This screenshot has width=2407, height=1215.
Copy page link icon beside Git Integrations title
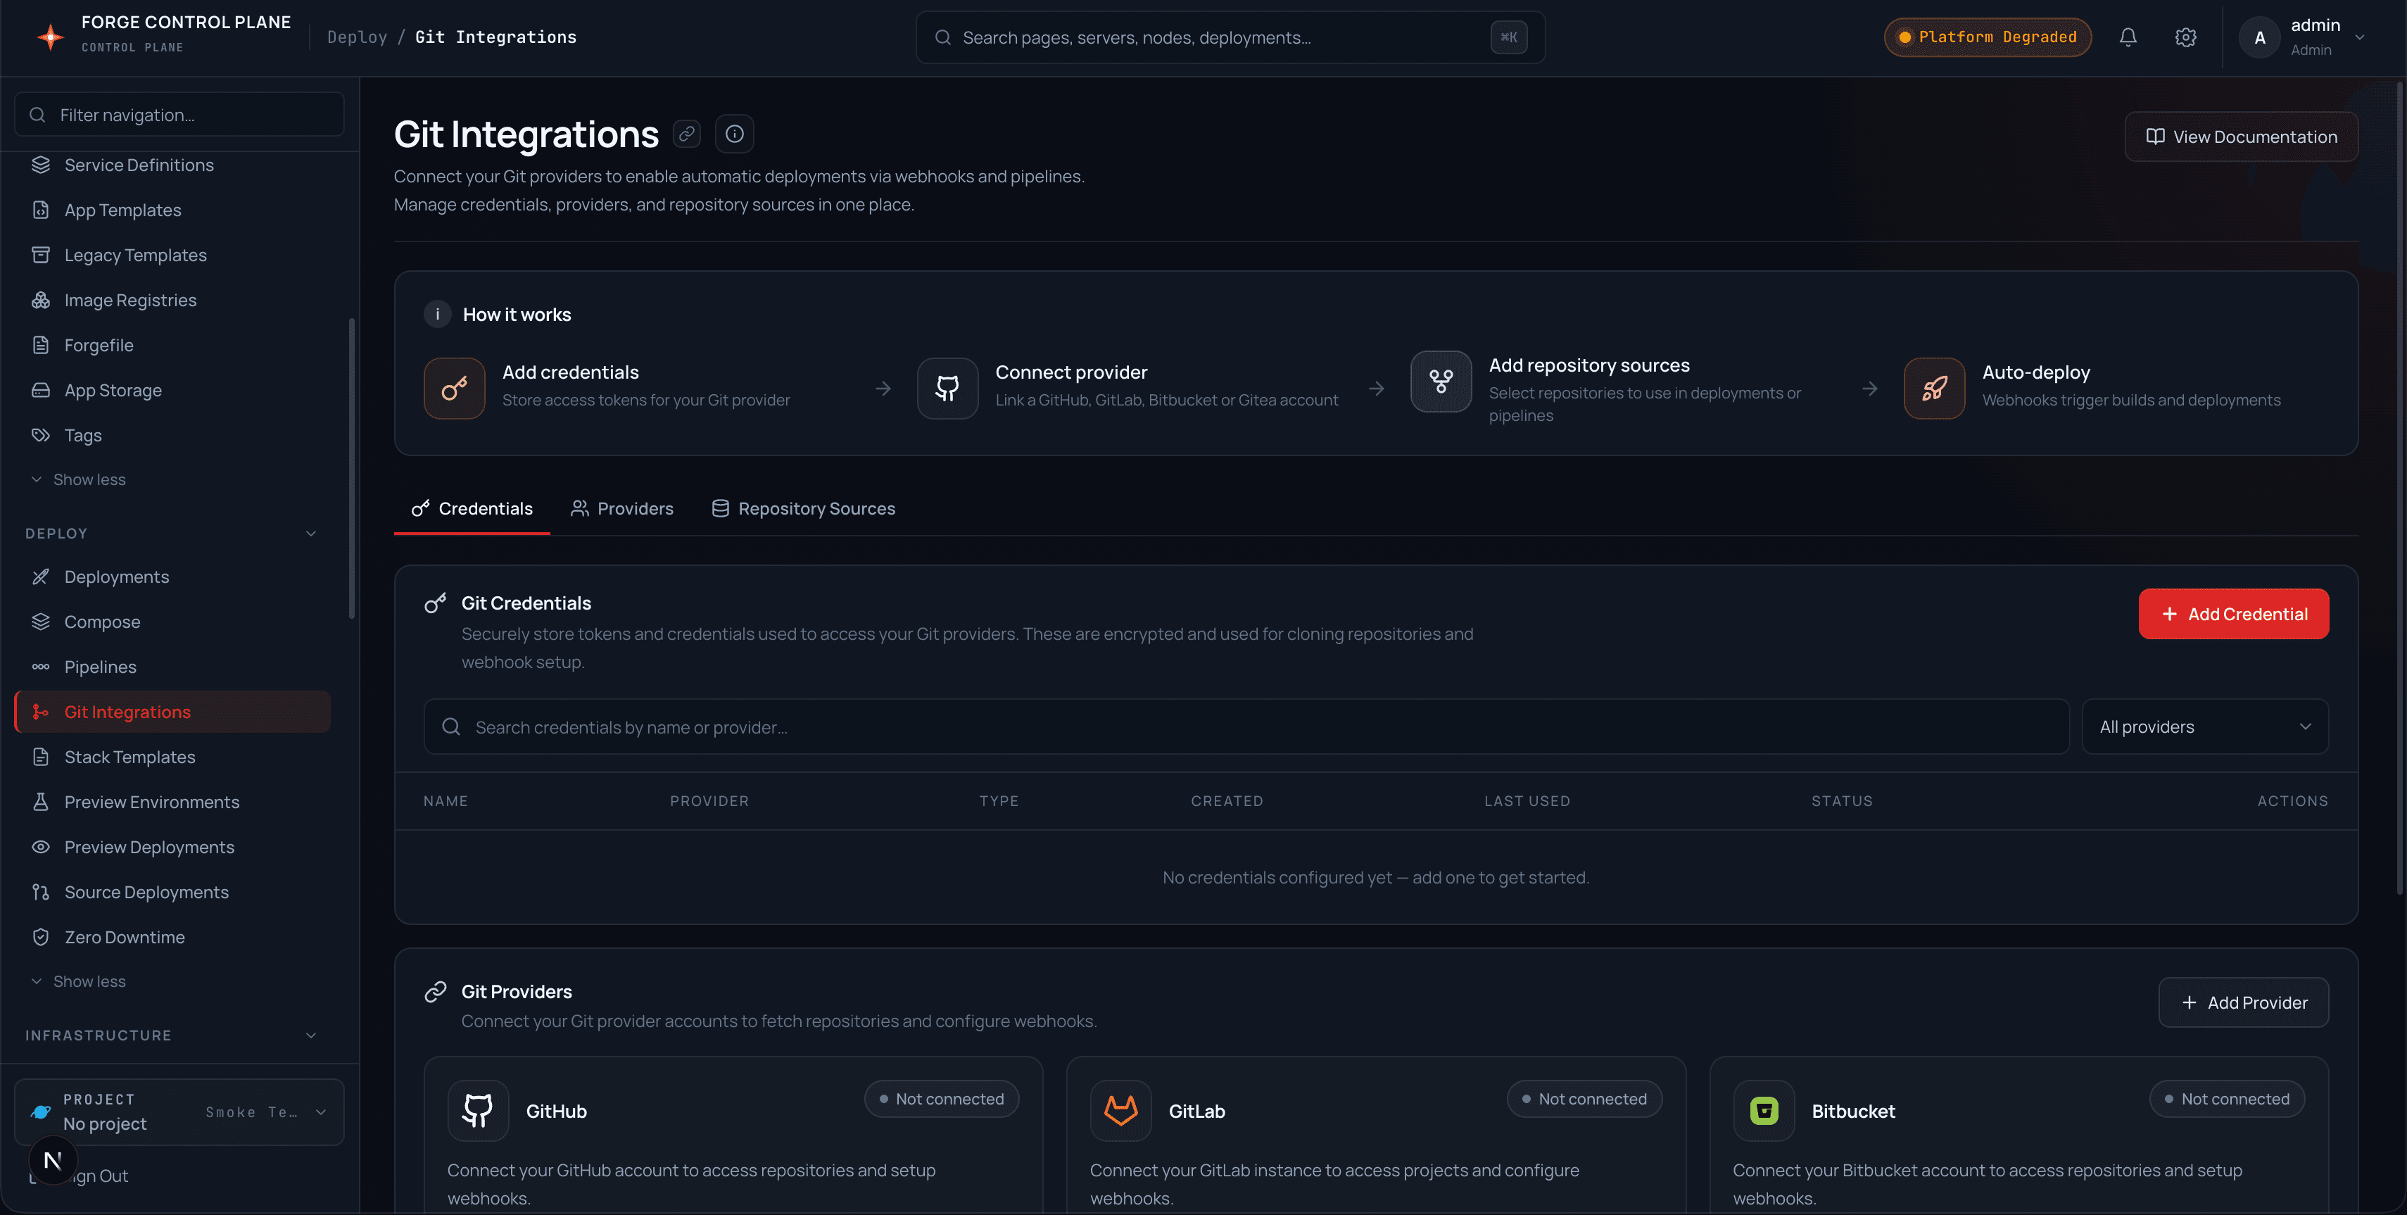pos(687,134)
